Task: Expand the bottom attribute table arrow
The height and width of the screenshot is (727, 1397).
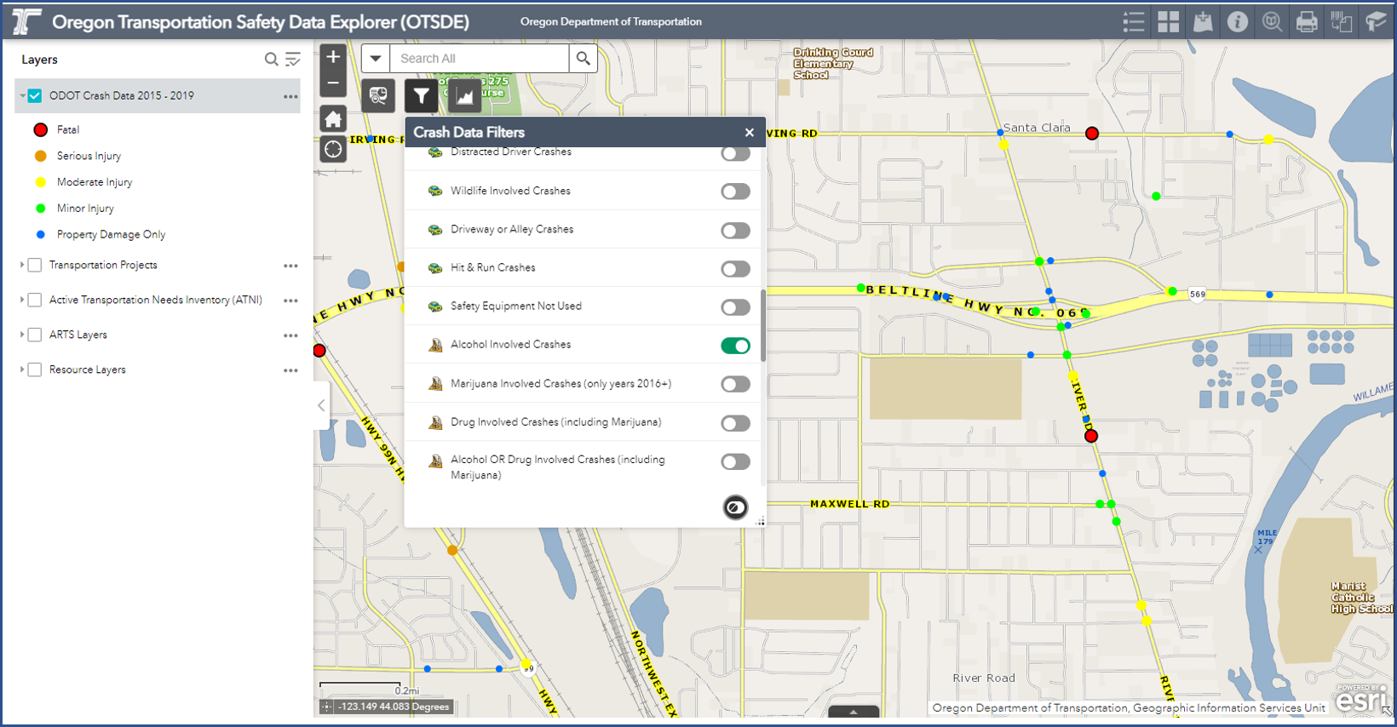Action: 853,712
